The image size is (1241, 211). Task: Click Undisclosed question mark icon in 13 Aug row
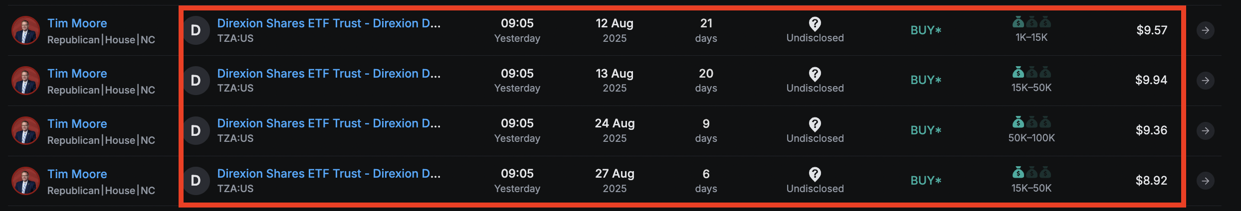(x=815, y=74)
